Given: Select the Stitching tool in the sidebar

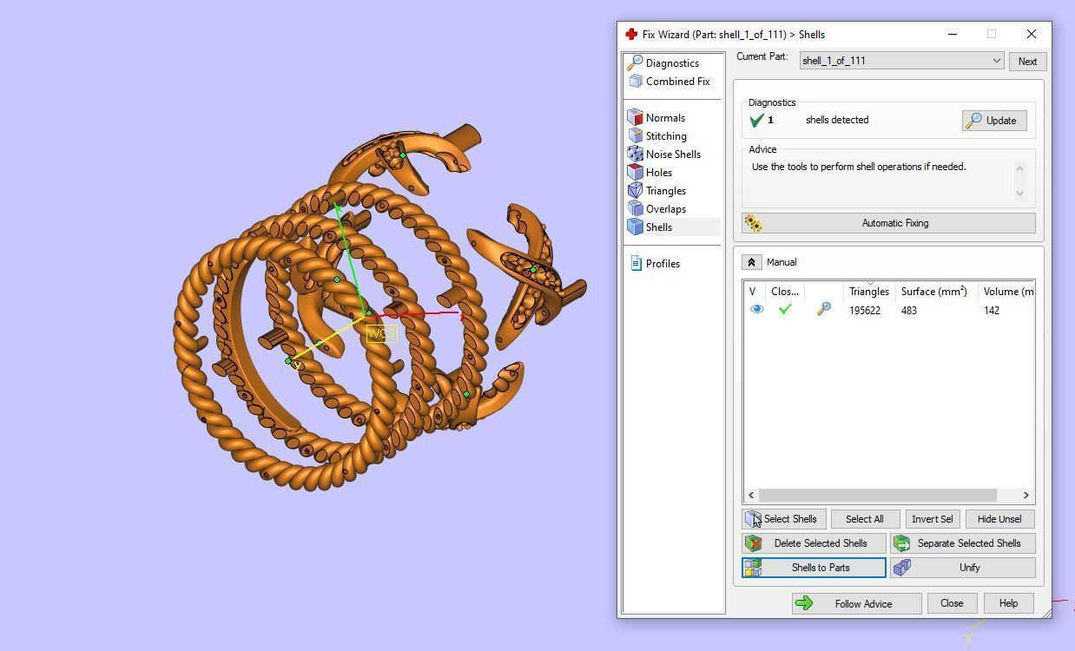Looking at the screenshot, I should 665,135.
